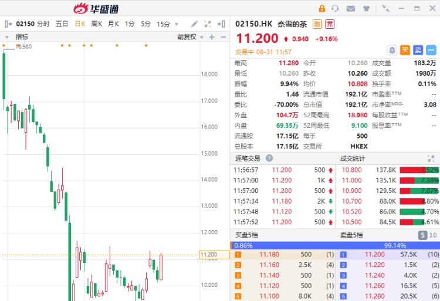Click the 52周最低 value 9.100
Viewport: 440px width, 301px height.
(x=360, y=126)
